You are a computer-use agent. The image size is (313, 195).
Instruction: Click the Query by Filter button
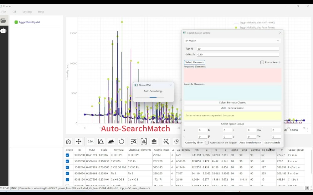(194, 143)
